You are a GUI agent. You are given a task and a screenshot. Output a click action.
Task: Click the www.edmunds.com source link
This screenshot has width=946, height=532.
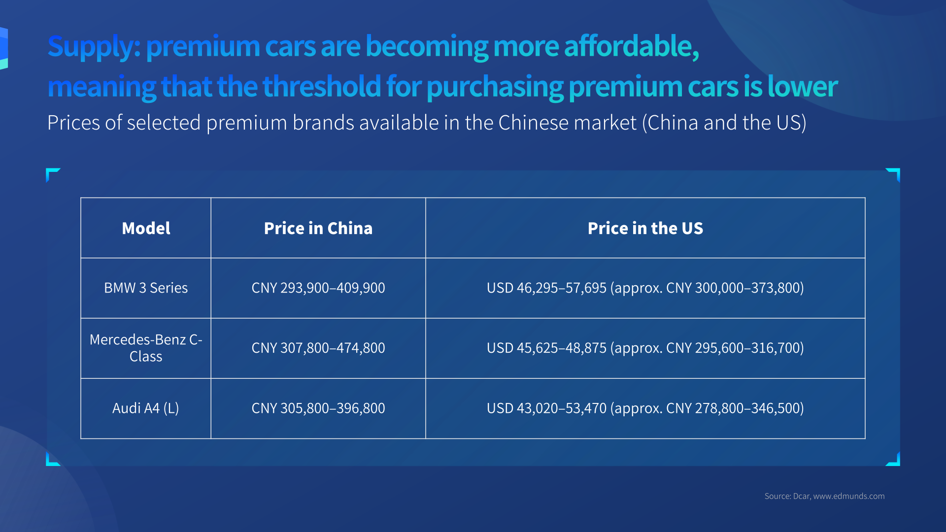[848, 496]
